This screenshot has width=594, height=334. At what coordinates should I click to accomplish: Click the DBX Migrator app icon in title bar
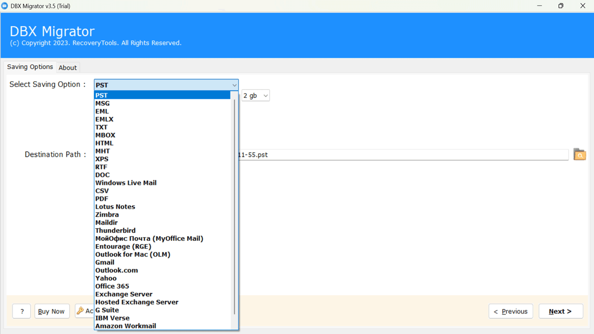pos(5,6)
